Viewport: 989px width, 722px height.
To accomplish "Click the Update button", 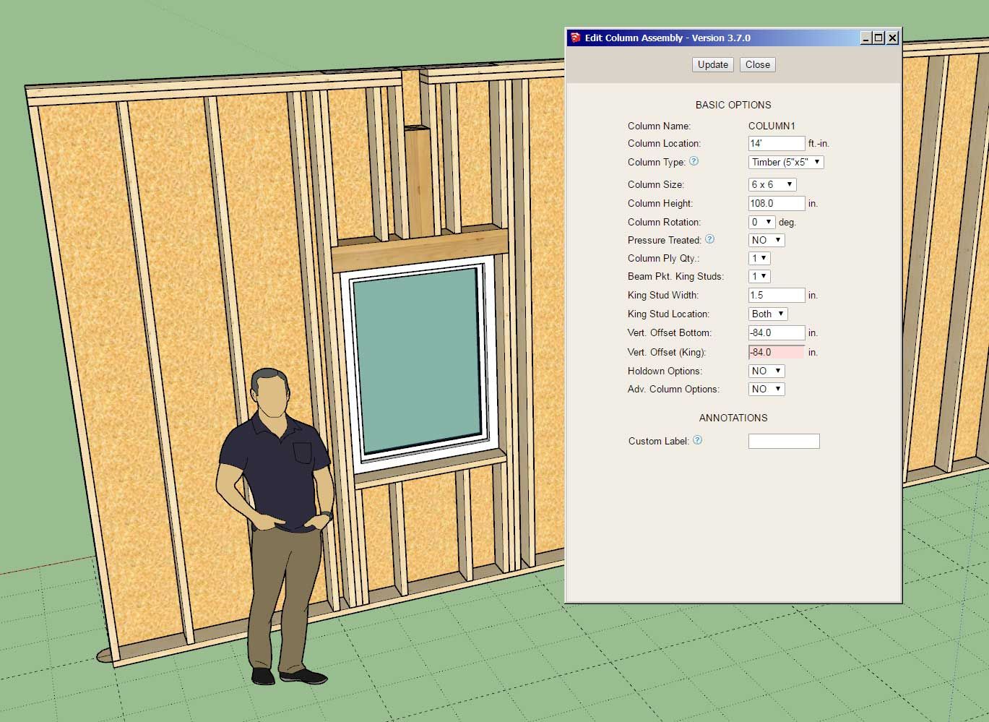I will click(x=713, y=64).
